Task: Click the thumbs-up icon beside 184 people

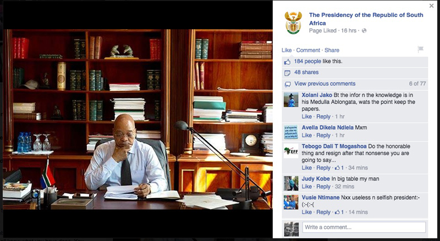Action: [287, 62]
